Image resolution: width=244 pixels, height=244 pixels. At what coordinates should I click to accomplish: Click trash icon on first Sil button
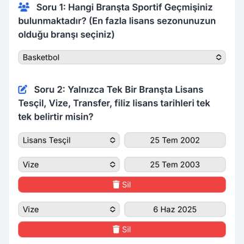coord(116,185)
